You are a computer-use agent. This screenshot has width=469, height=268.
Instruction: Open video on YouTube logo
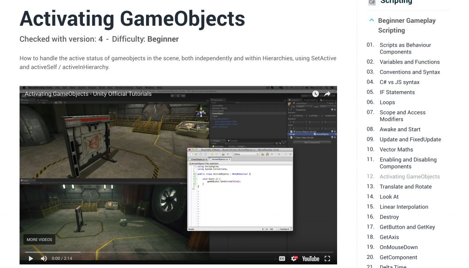coord(311,259)
